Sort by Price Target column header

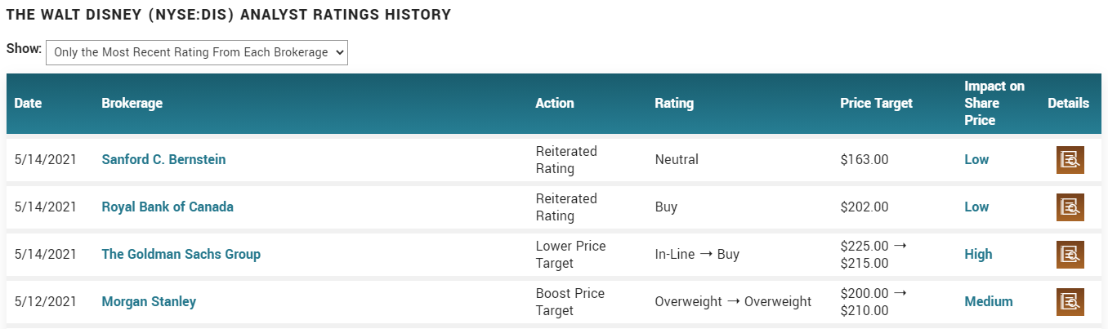click(876, 104)
